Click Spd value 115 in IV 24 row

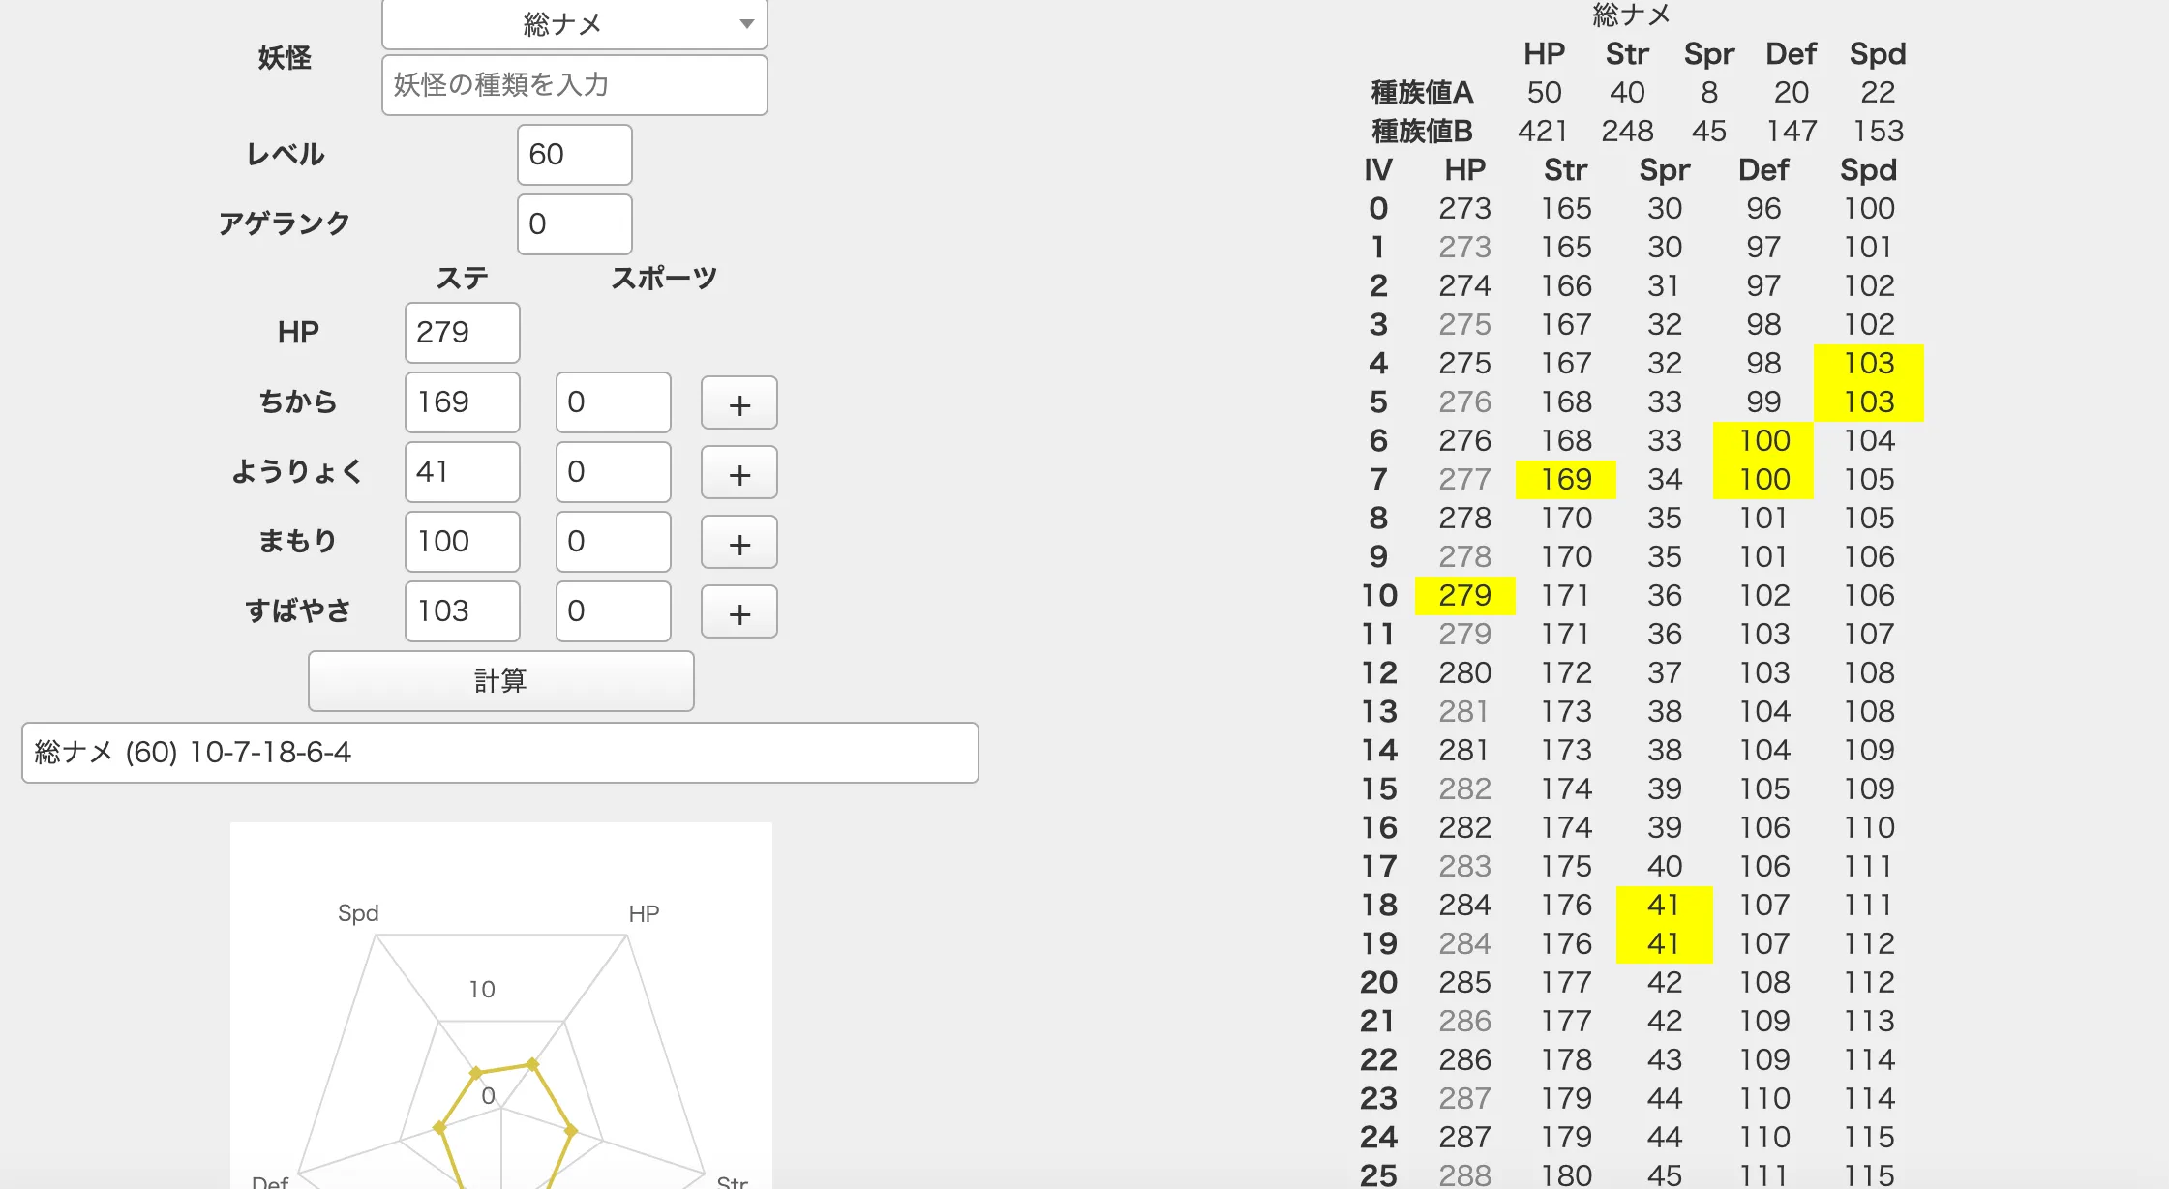pyautogui.click(x=1868, y=1138)
